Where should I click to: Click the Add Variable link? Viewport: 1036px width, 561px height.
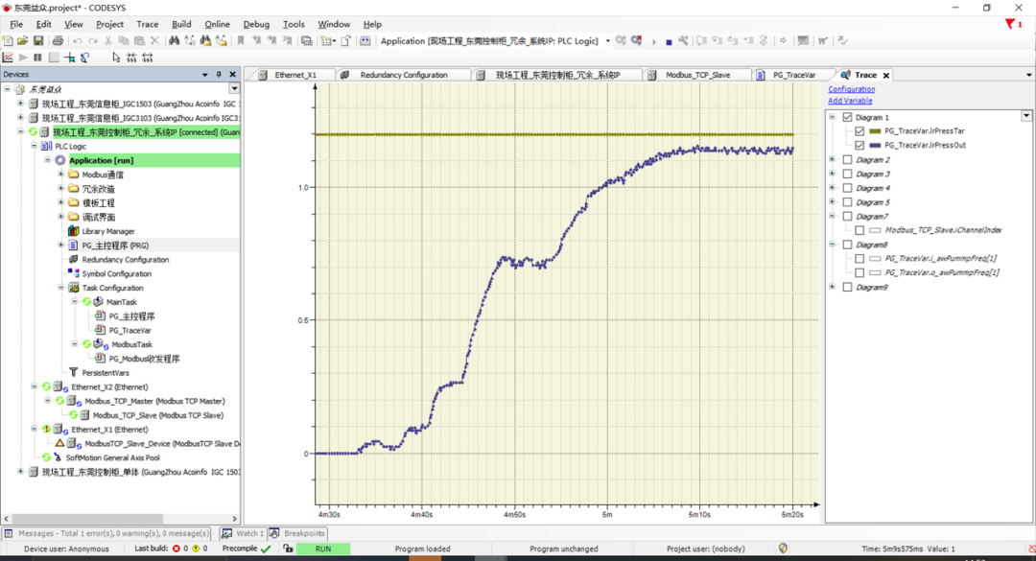pyautogui.click(x=850, y=101)
